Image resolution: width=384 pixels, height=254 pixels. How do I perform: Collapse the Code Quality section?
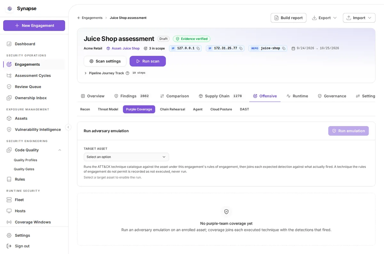point(60,150)
